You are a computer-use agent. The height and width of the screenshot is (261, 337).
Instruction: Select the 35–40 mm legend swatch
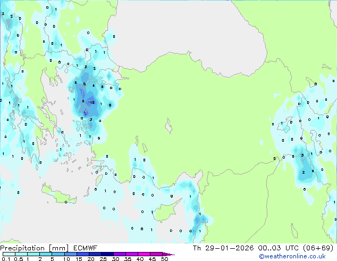pos(132,254)
